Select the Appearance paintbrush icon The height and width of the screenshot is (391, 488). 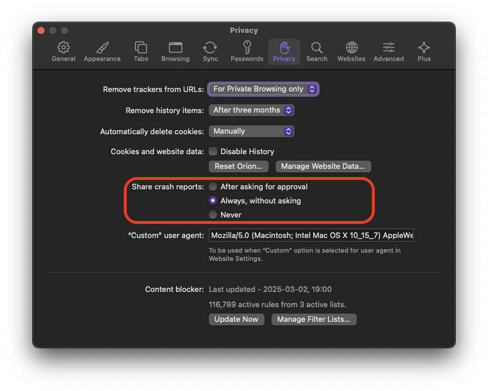[102, 48]
